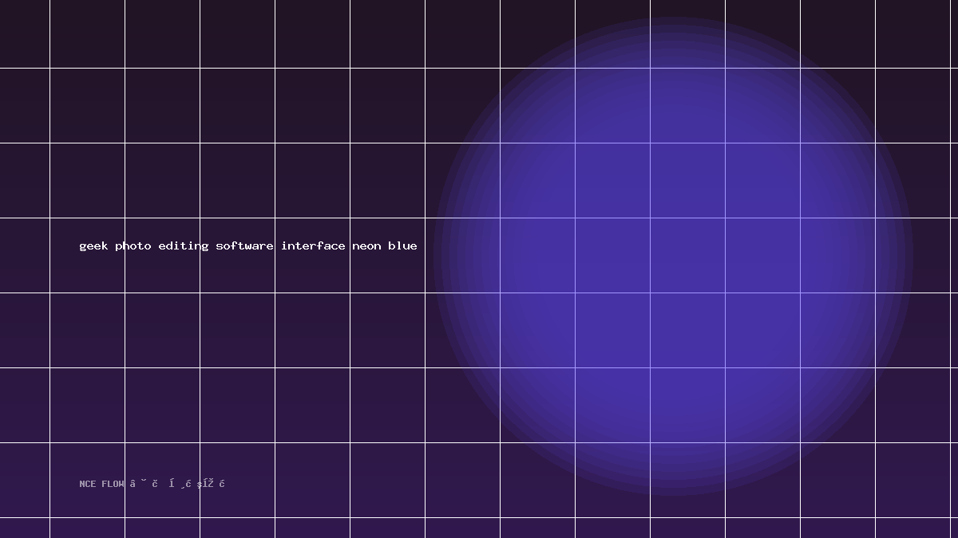Screen dimensions: 958x538
Task: Click the glowing neon blue circle
Action: click(x=673, y=256)
